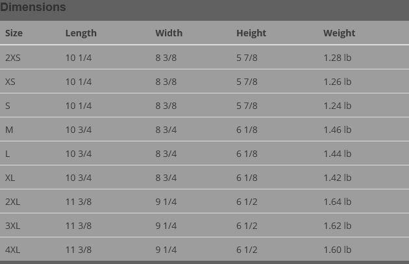Click the 1.60 lb weight cell
This screenshot has height=264, width=409.
coord(337,250)
